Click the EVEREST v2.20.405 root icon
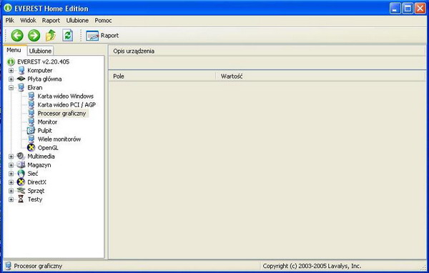 (11, 62)
